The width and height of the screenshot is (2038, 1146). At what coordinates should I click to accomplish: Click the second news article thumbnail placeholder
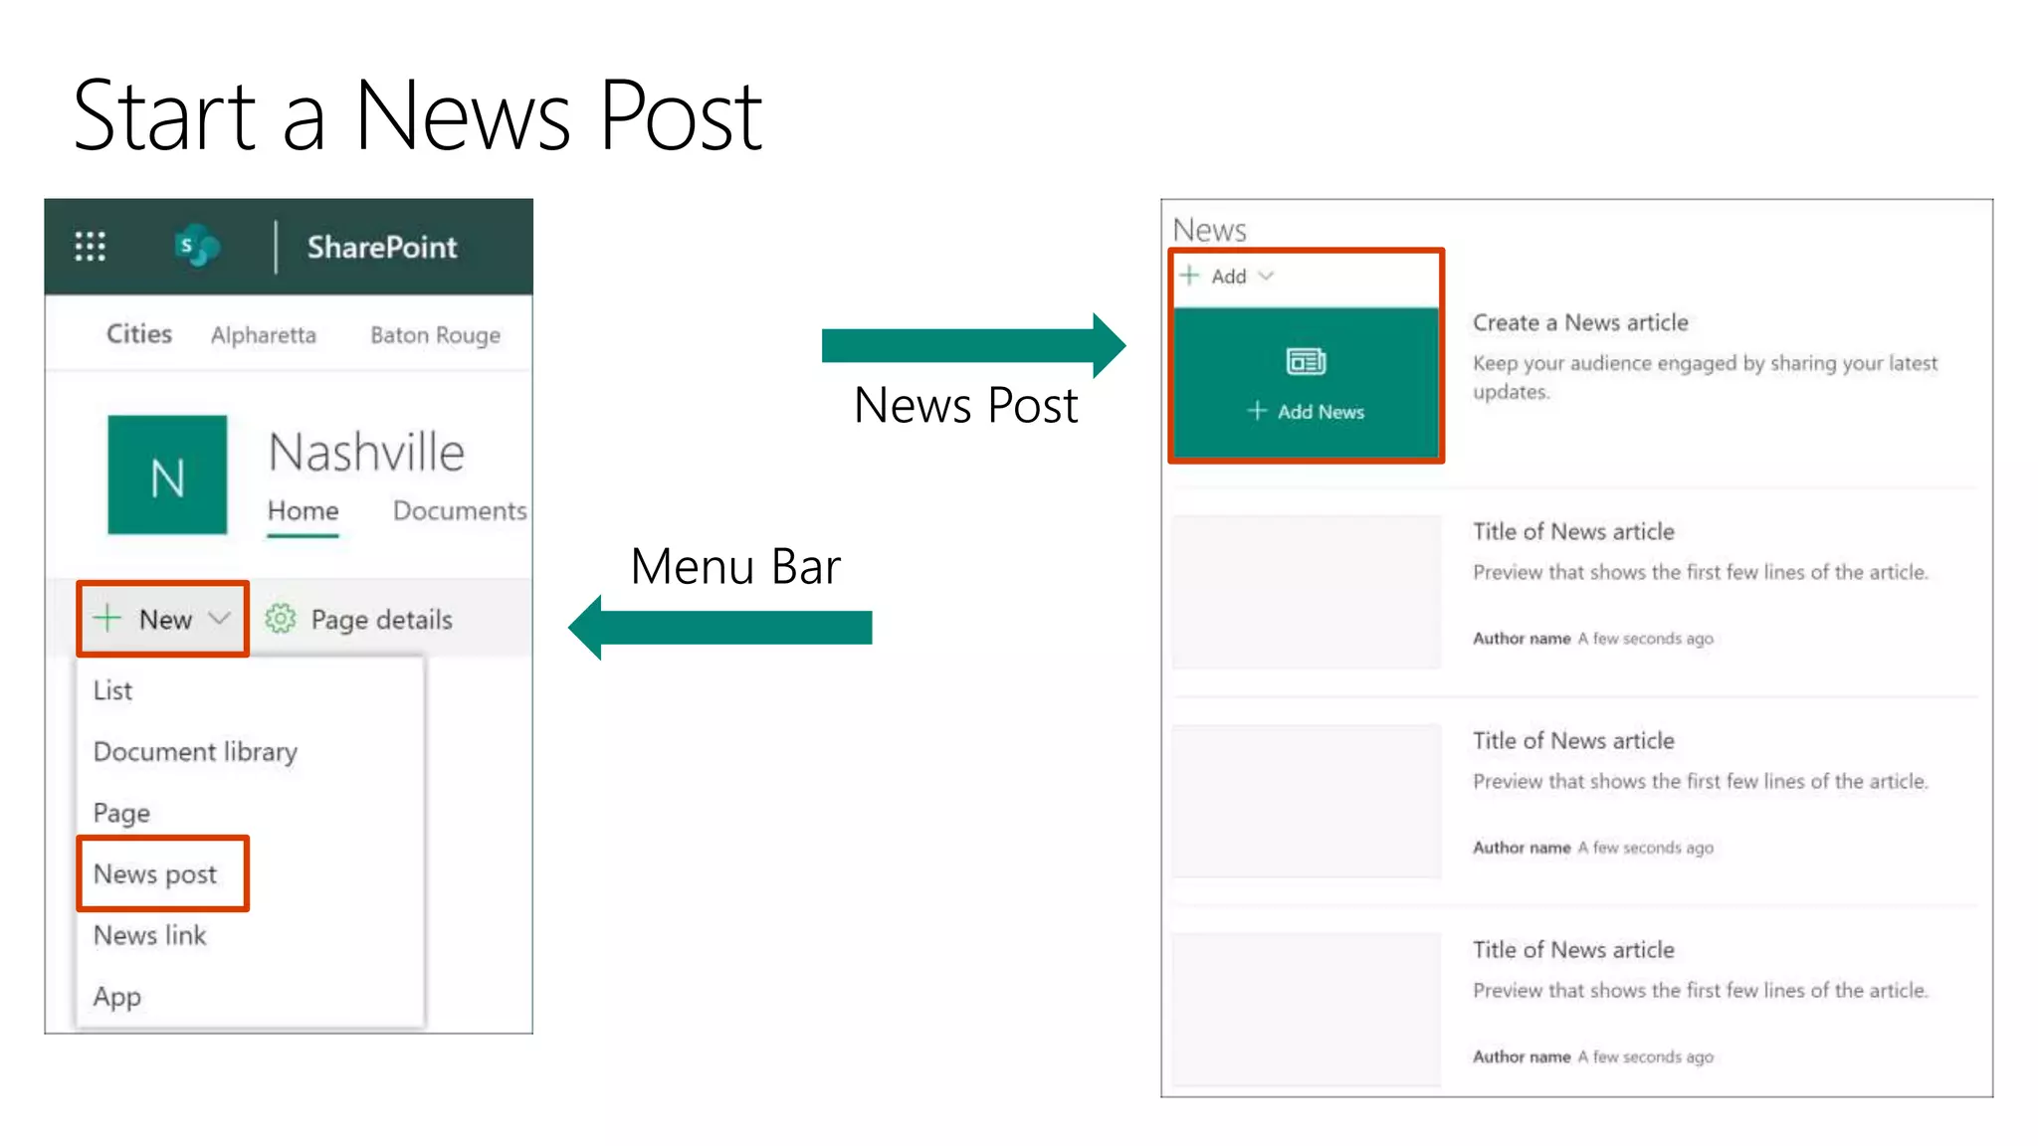(1306, 800)
